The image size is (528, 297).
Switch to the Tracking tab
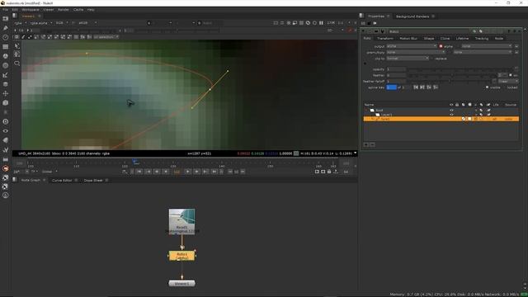[482, 39]
